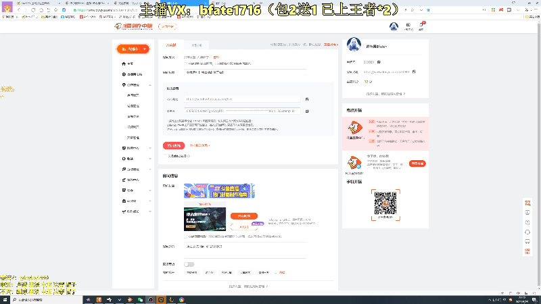
Task: Expand the last sidebar section's chevron
Action: click(x=150, y=211)
